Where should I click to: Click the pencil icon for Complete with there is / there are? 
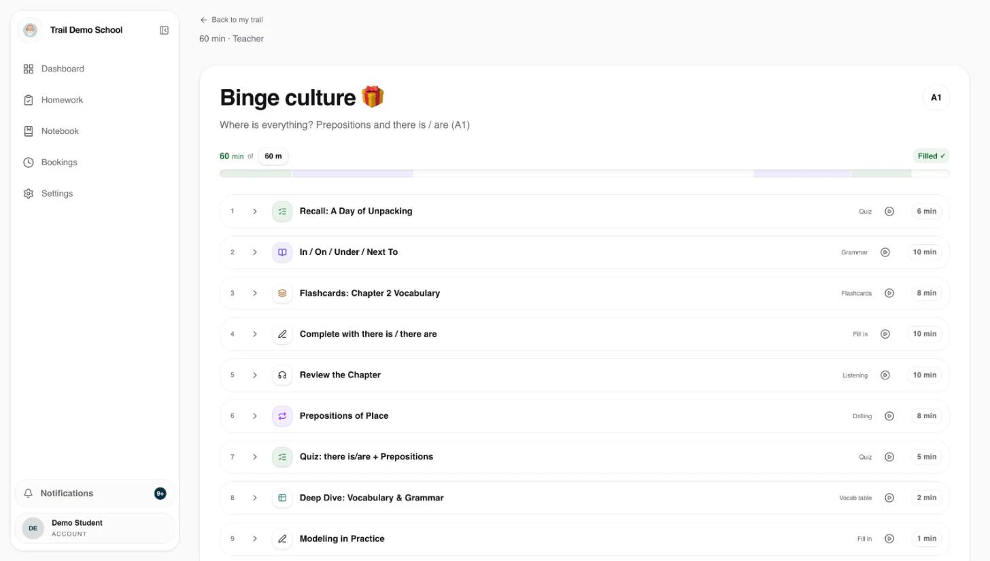click(282, 334)
